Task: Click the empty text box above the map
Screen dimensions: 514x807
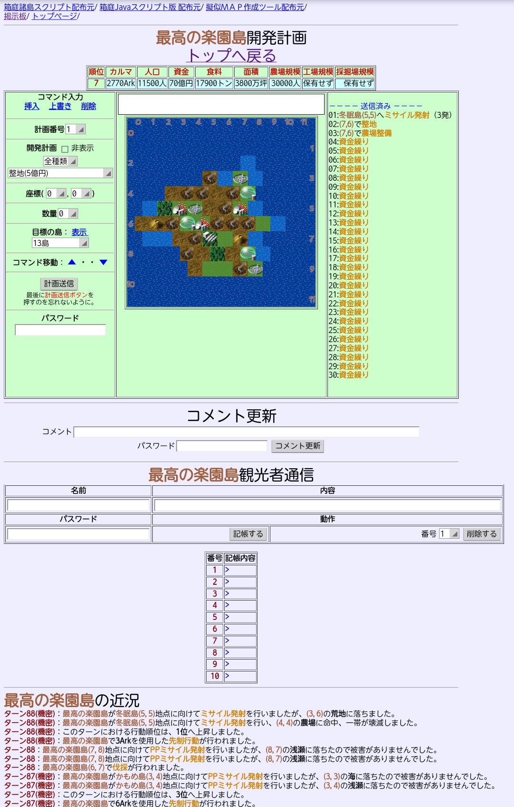Action: click(221, 104)
